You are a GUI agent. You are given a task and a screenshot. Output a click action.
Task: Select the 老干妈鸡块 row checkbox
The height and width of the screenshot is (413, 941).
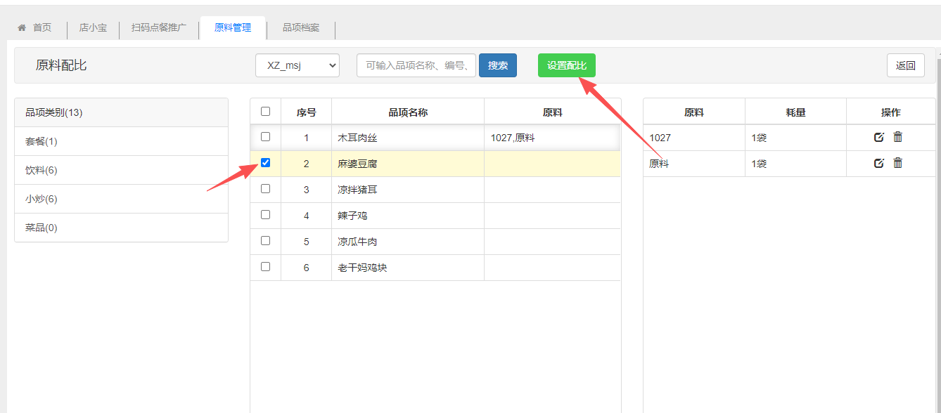pos(265,266)
